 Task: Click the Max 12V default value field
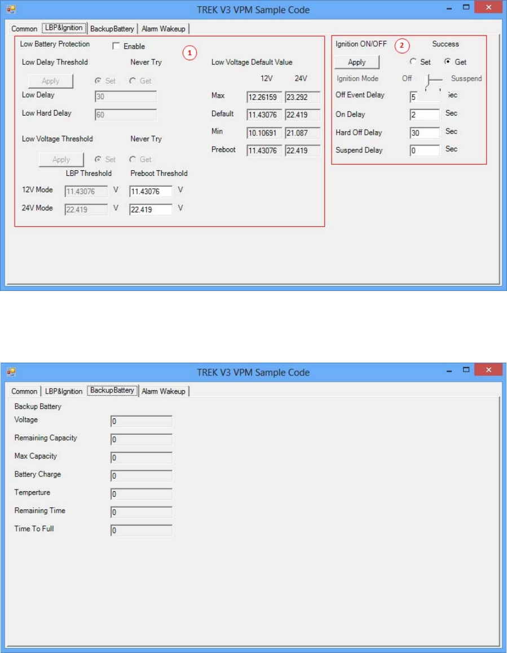pyautogui.click(x=264, y=97)
